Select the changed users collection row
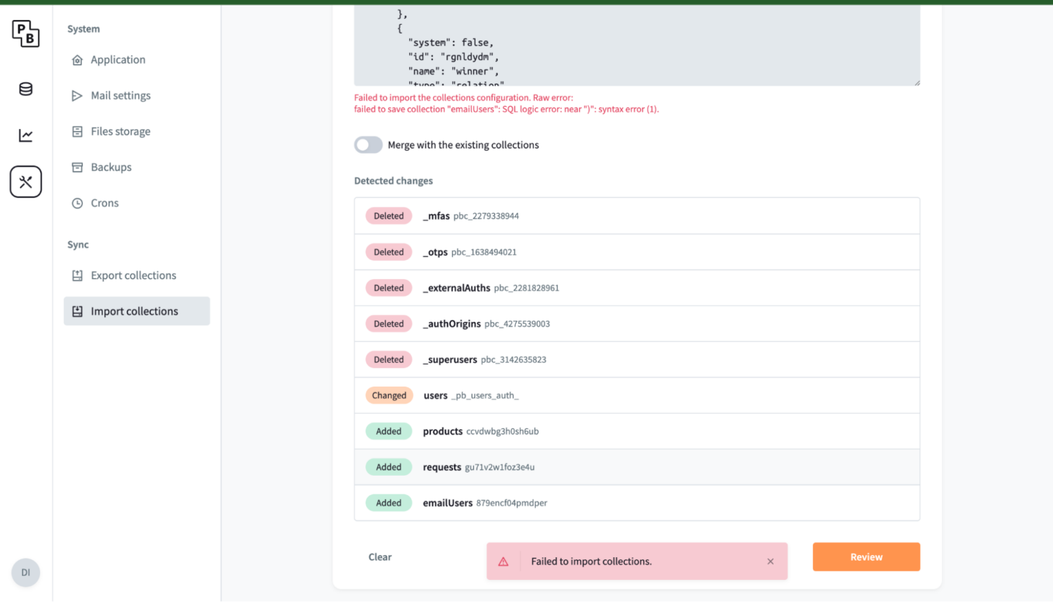The width and height of the screenshot is (1053, 602). [637, 396]
